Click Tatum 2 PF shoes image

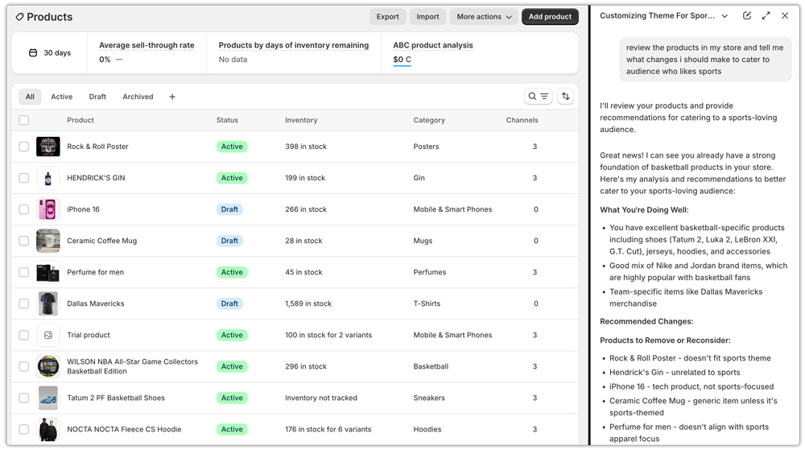48,398
